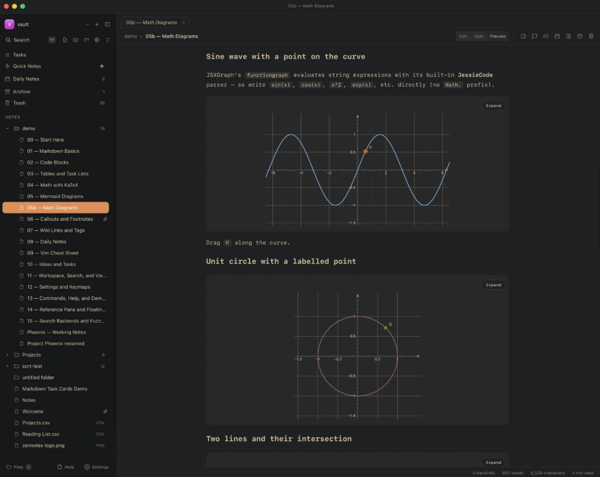Click the demo breadcrumb link
Image resolution: width=600 pixels, height=477 pixels.
click(x=130, y=37)
